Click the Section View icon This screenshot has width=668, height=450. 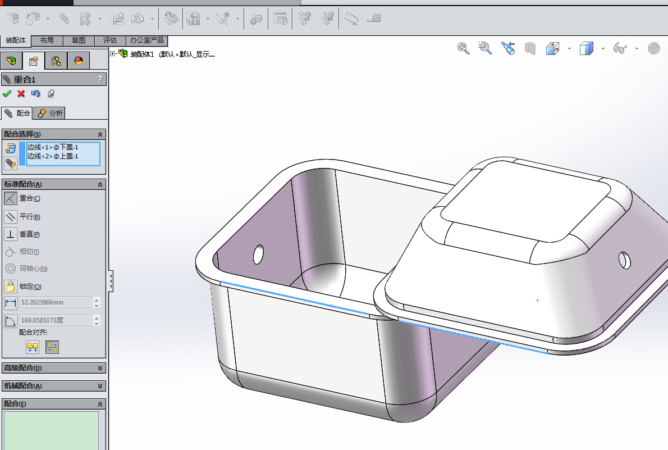(530, 48)
